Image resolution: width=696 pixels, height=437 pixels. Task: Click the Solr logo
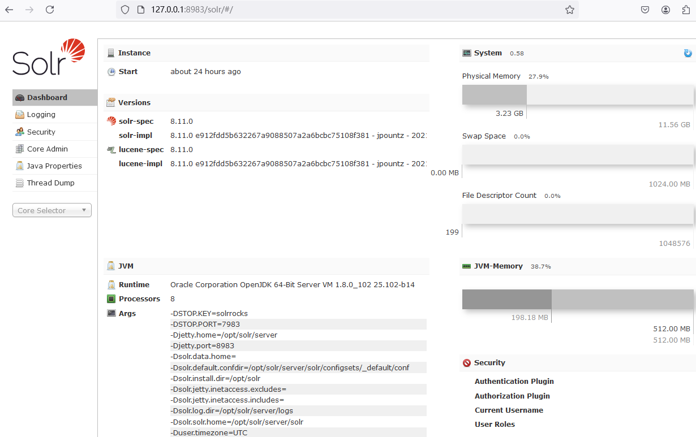tap(49, 57)
